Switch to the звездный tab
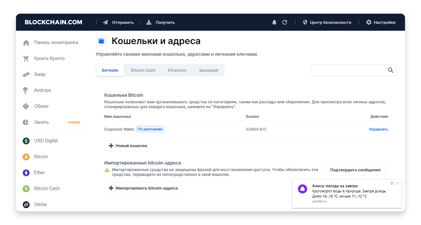Image resolution: width=421 pixels, height=225 pixels. [208, 70]
